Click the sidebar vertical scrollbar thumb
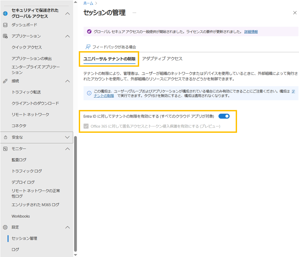Screen dimensions: 299x257 coord(75,194)
